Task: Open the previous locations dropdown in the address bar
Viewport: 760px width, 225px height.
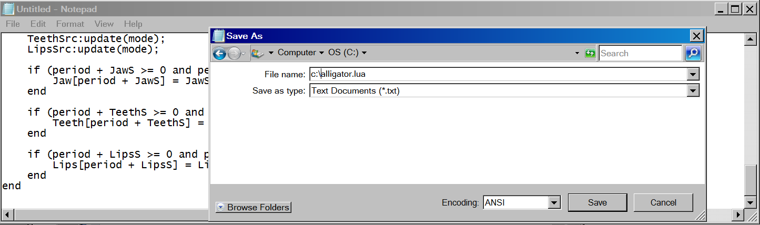Action: 577,53
